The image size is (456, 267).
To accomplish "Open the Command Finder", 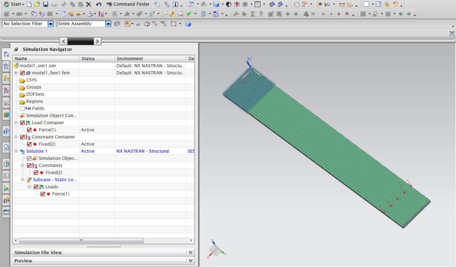I will [128, 4].
